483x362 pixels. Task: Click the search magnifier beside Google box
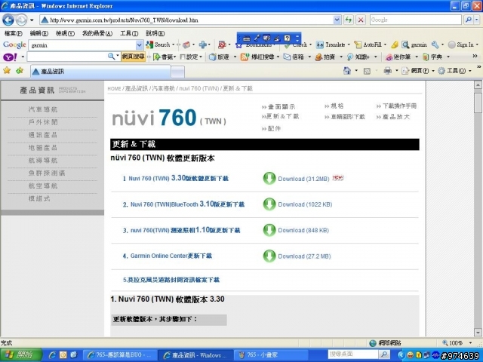point(468,20)
